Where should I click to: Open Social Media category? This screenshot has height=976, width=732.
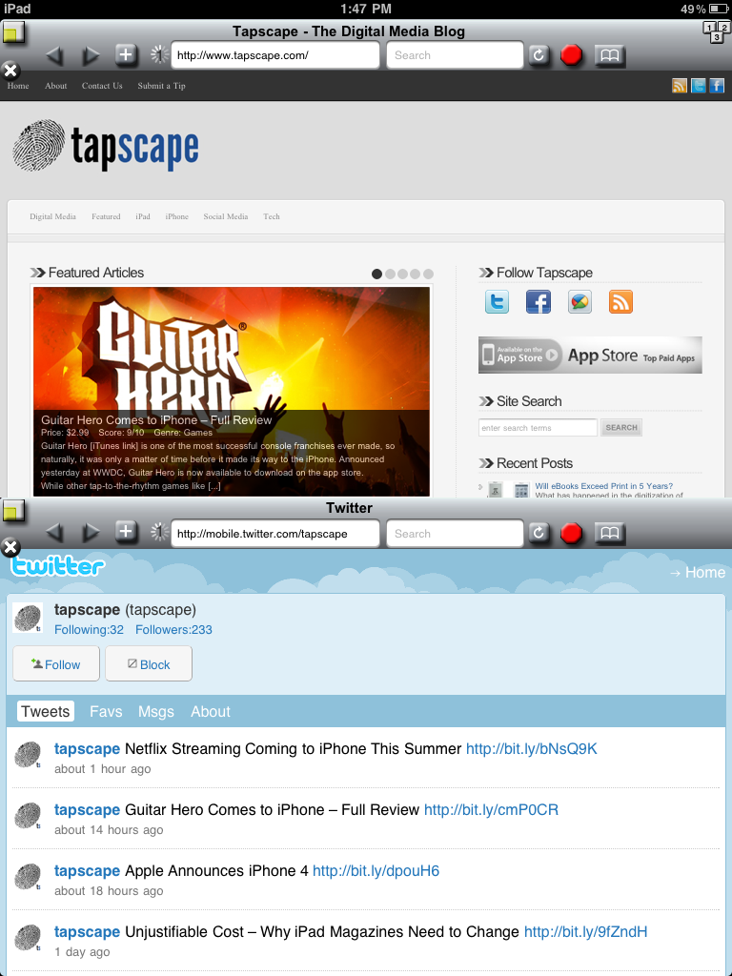[225, 216]
